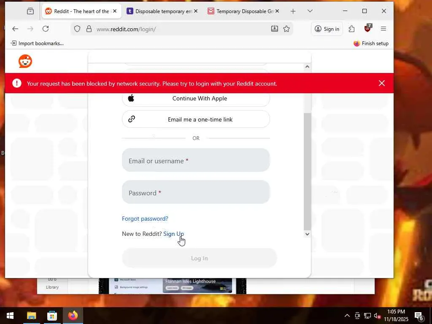Click the network status tray icon
This screenshot has width=432, height=324.
tap(367, 316)
